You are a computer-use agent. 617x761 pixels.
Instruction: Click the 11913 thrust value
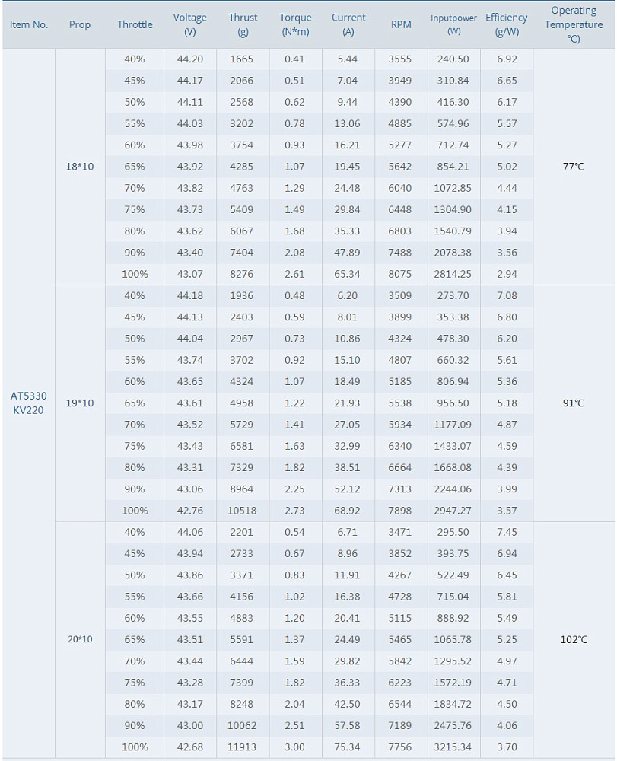[243, 747]
